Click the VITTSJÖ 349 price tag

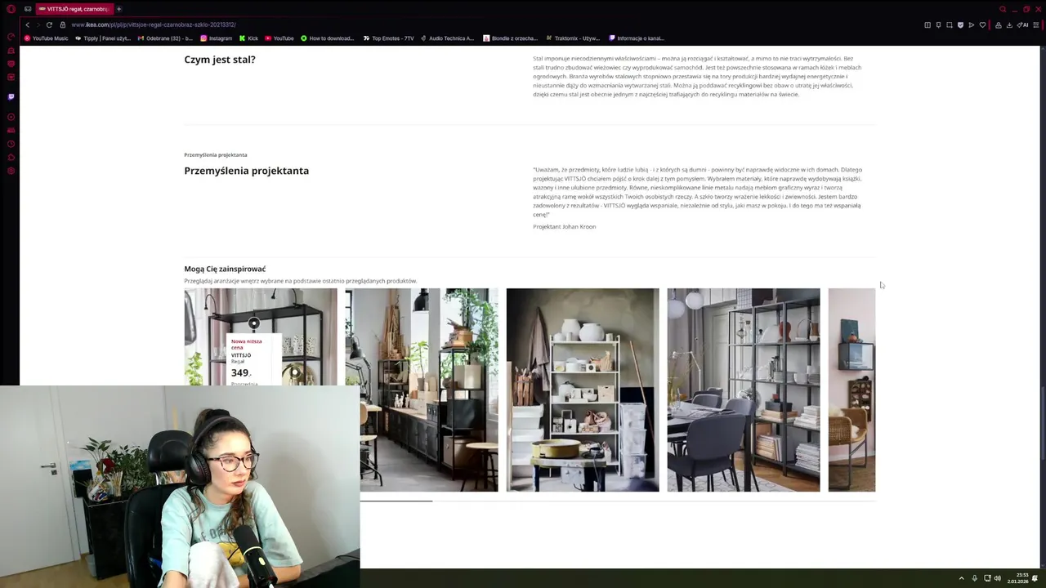[x=253, y=360]
